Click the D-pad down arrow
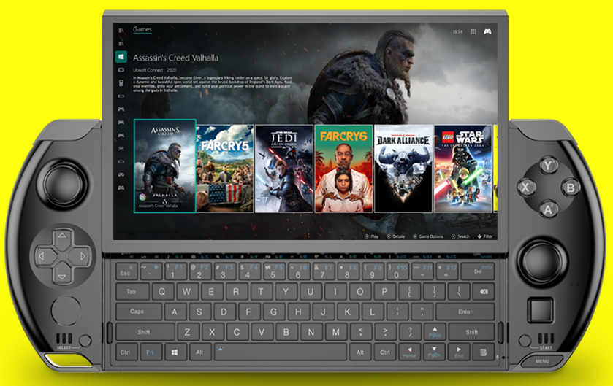 click(62, 277)
